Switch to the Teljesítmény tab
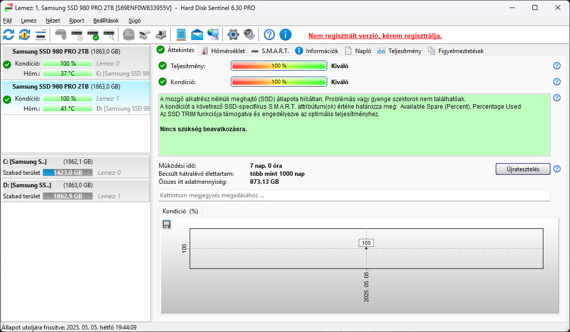Screen dimensions: 570x332 399,51
